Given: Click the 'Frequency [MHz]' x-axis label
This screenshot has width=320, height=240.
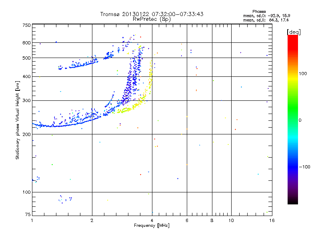Looking at the screenshot, I should coord(152,226).
